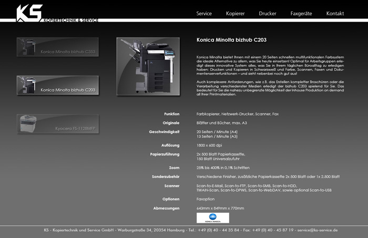The height and width of the screenshot is (238, 368).
Task: Choose the Kyocera FS-1128MFP thumbnail
Action: 57,123
